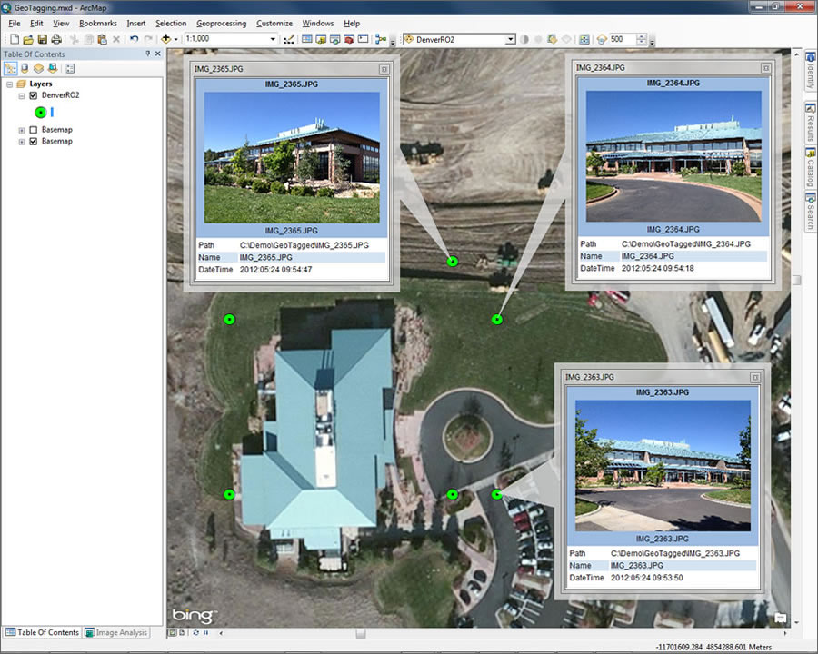The image size is (818, 654).
Task: Collapse the Layers data frame node
Action: tap(9, 84)
